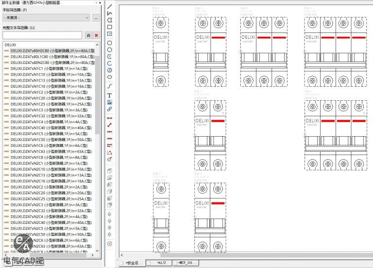The image size is (373, 268).
Task: Select the Ellipse drawing tool
Action: tap(110, 77)
